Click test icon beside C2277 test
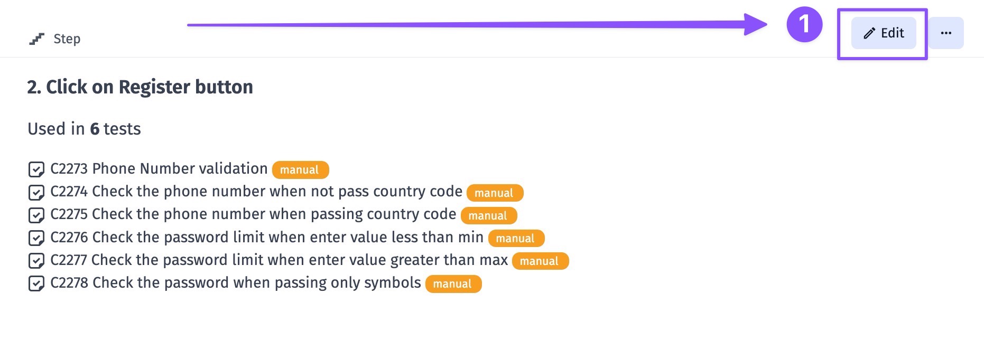Image resolution: width=984 pixels, height=341 pixels. pos(36,261)
